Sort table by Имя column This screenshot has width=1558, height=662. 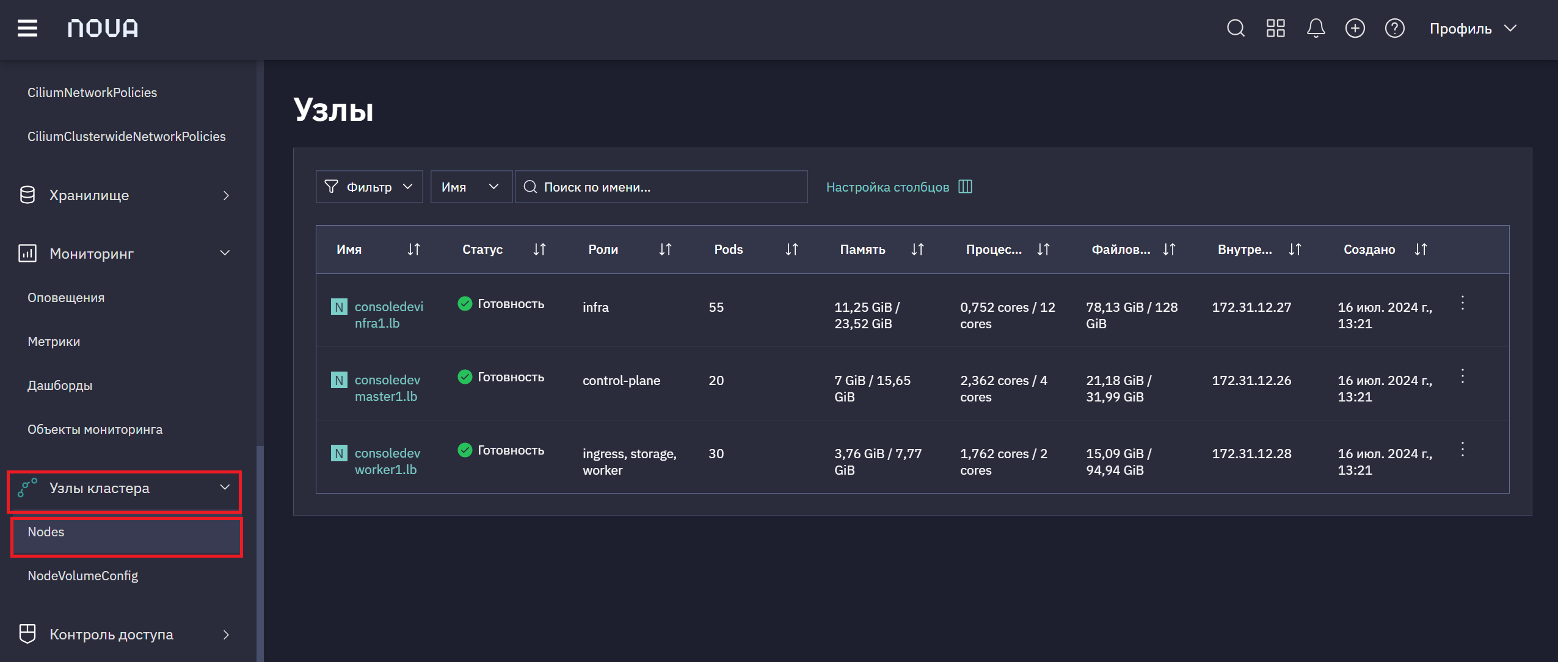pyautogui.click(x=413, y=249)
